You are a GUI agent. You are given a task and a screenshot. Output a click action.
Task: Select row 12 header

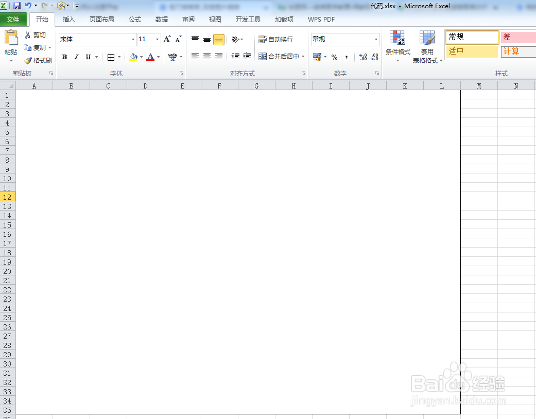[8, 197]
